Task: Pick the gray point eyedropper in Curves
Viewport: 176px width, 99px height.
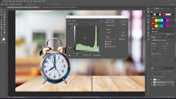Action: 87,55
